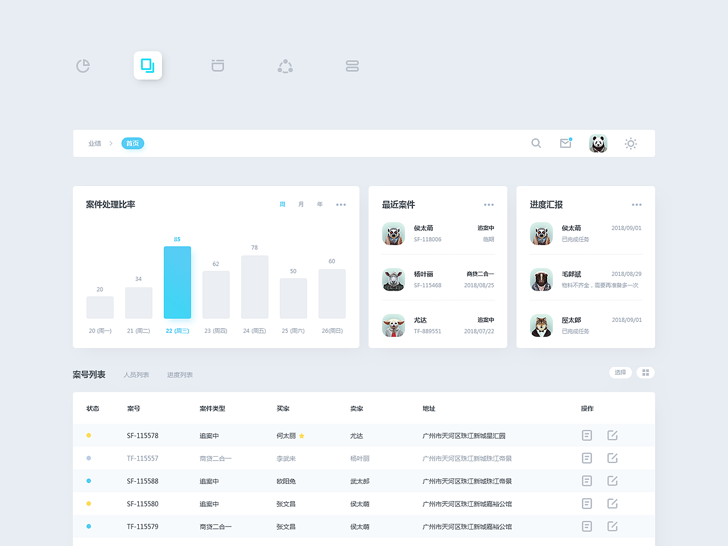
Task: Open more options in 进度汇报 card
Action: [x=636, y=205]
